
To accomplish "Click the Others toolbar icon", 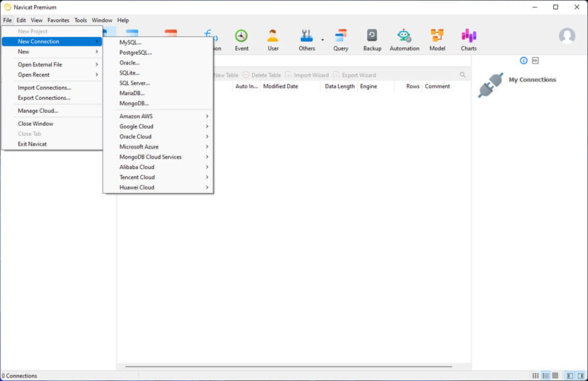I will 307,40.
